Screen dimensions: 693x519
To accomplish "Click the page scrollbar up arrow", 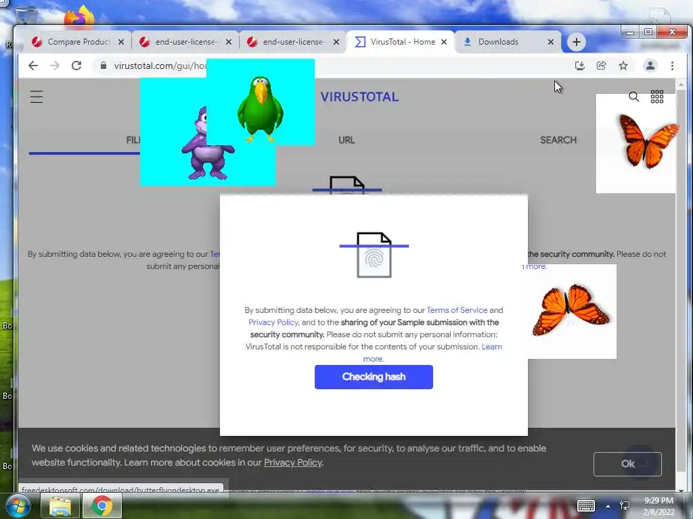I will pyautogui.click(x=681, y=84).
